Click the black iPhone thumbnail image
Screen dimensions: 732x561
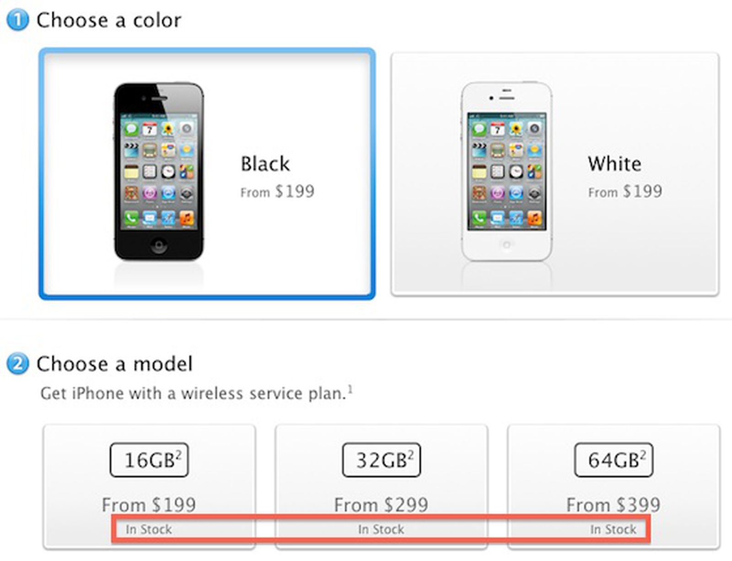(158, 172)
